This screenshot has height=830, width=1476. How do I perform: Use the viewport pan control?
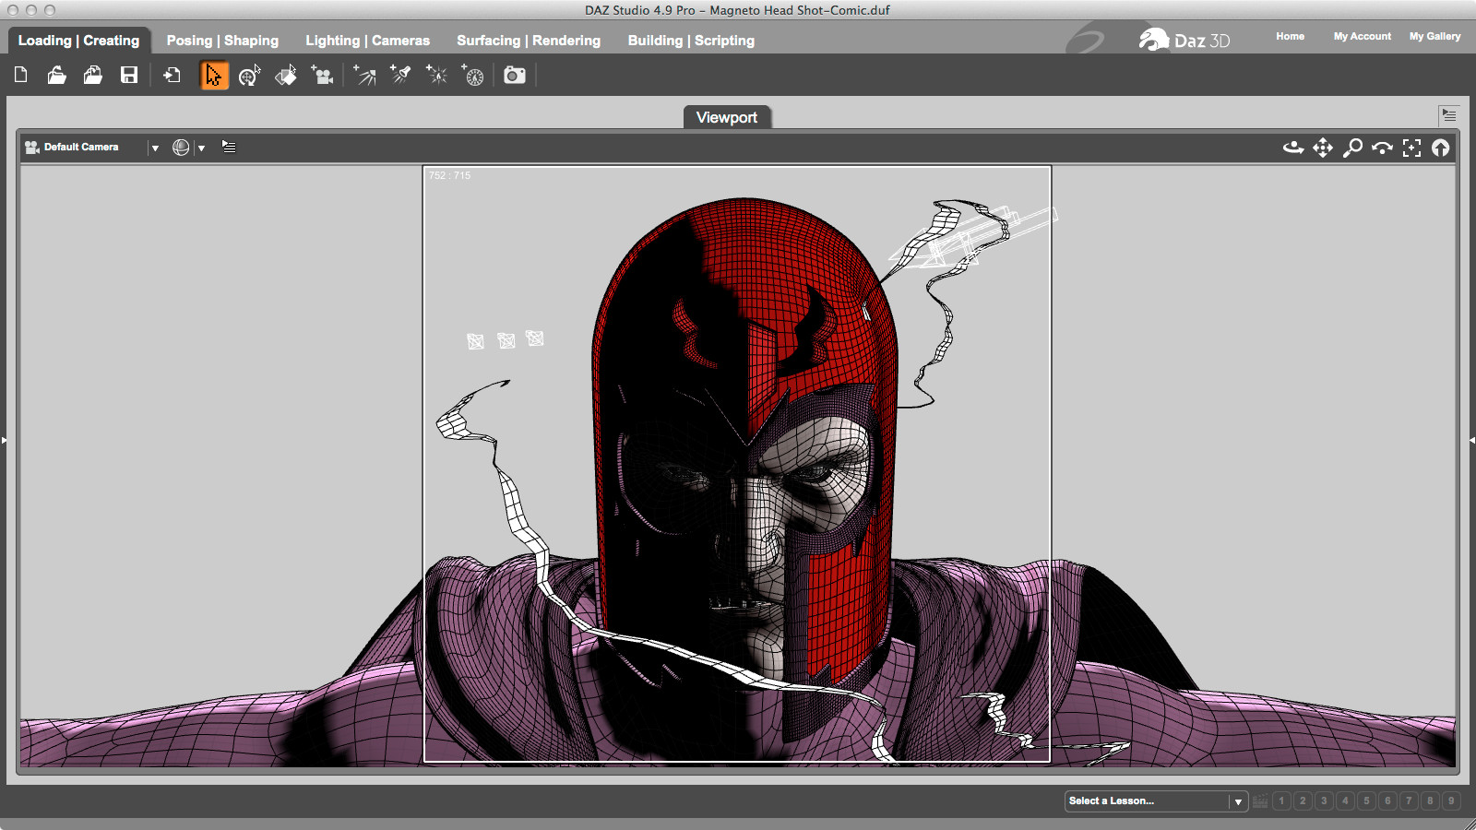coord(1323,148)
